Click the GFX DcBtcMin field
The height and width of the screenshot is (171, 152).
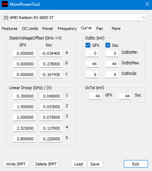coord(92,53)
